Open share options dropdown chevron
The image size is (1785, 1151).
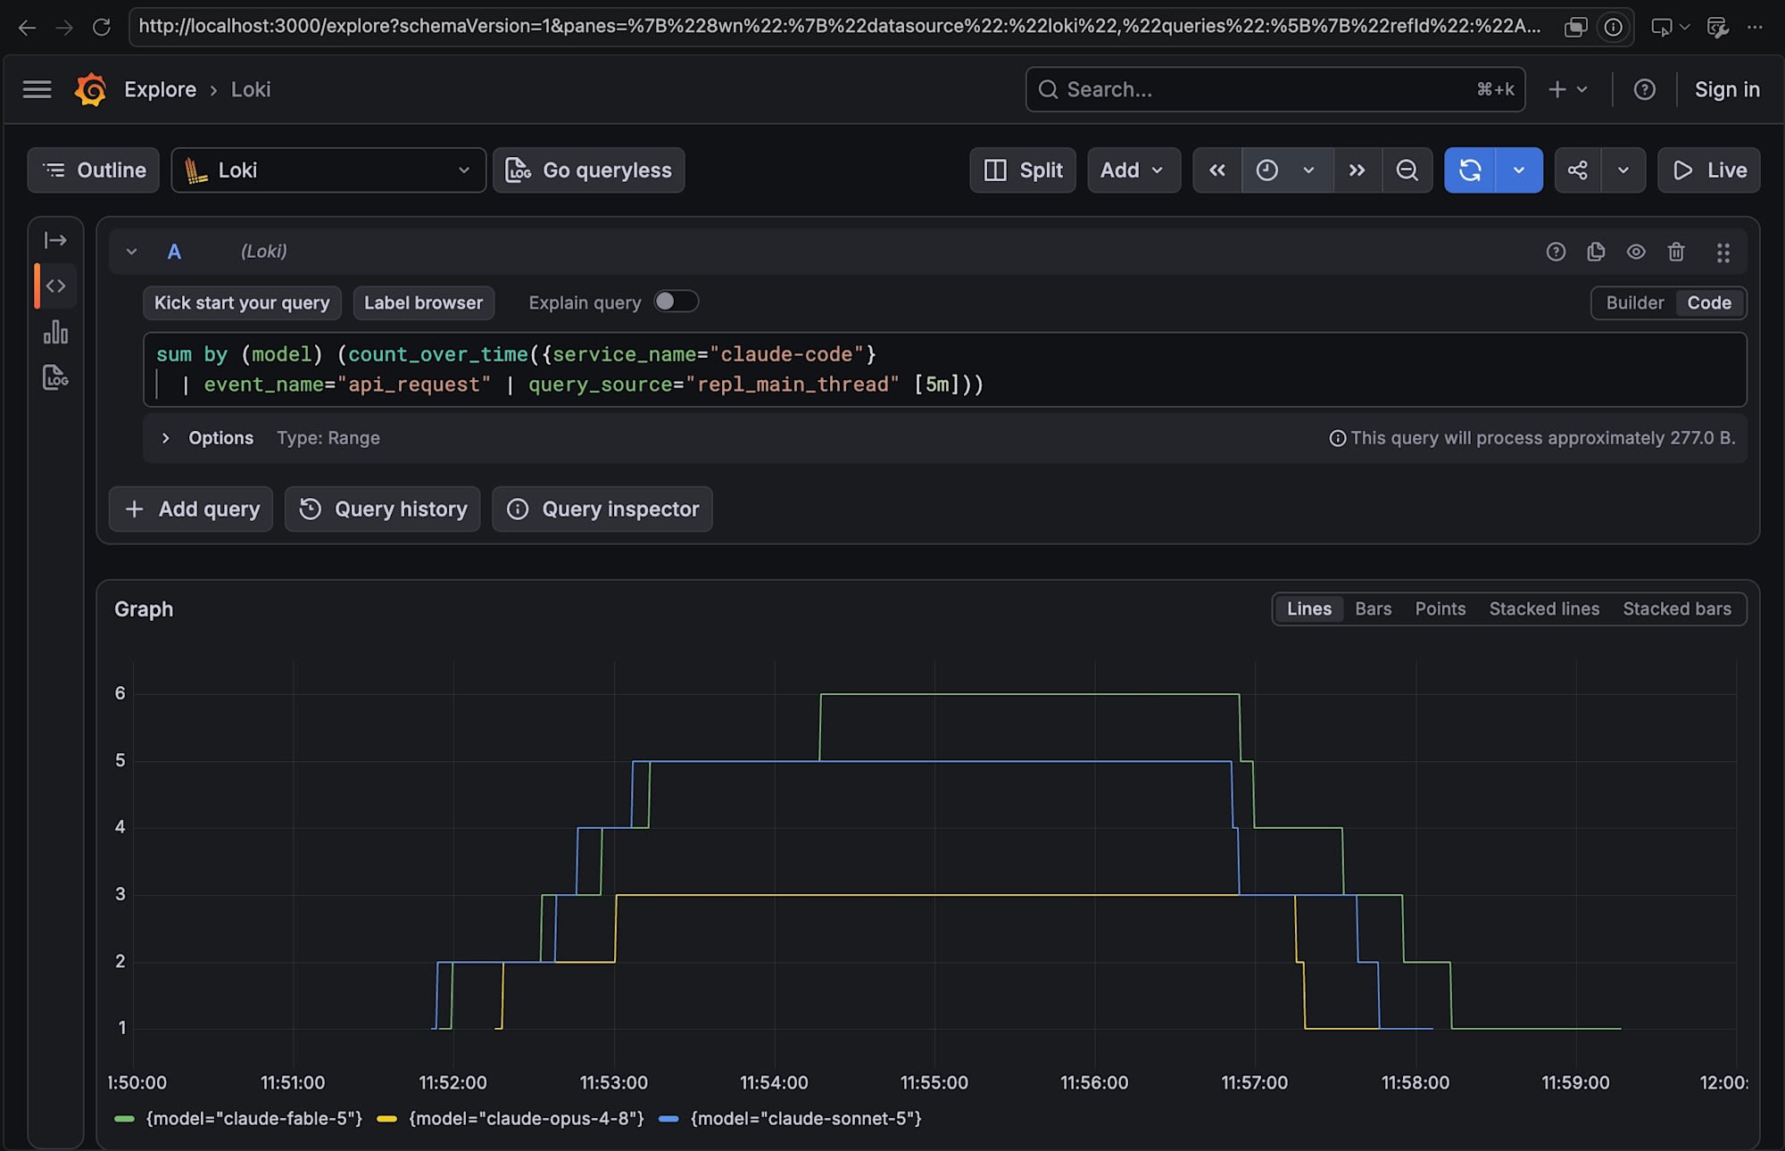click(x=1623, y=170)
